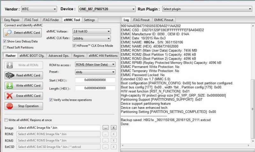Click the log horizontal scroll left arrow
This screenshot has width=255, height=152.
click(123, 145)
